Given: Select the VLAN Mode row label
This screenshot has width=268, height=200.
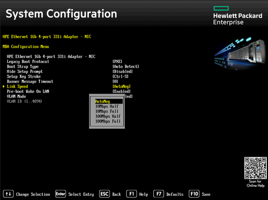Looking at the screenshot, I should (x=16, y=96).
